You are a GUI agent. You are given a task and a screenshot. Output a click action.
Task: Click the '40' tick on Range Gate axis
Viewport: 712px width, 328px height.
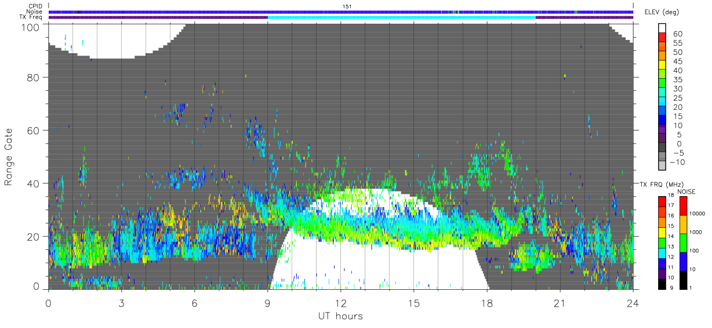pyautogui.click(x=34, y=183)
